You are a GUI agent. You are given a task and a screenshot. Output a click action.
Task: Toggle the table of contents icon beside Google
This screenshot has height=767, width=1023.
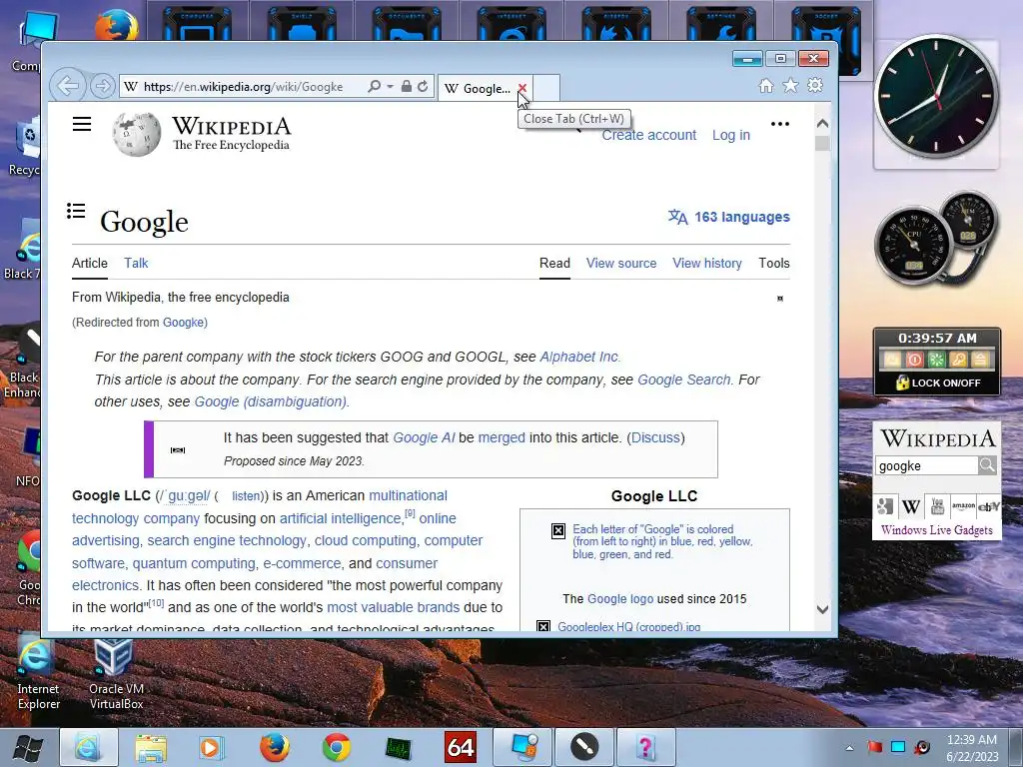(76, 211)
